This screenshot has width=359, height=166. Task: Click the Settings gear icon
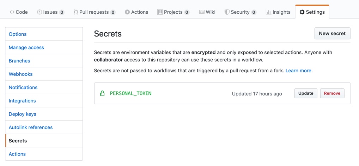[302, 12]
